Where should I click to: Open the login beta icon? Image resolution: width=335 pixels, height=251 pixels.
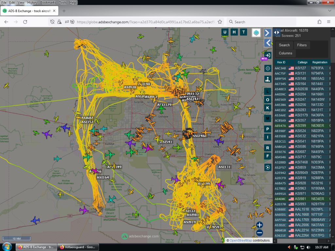coord(268,55)
